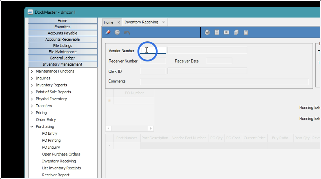Click the Part Number column header
The width and height of the screenshot is (321, 179).
point(127,138)
